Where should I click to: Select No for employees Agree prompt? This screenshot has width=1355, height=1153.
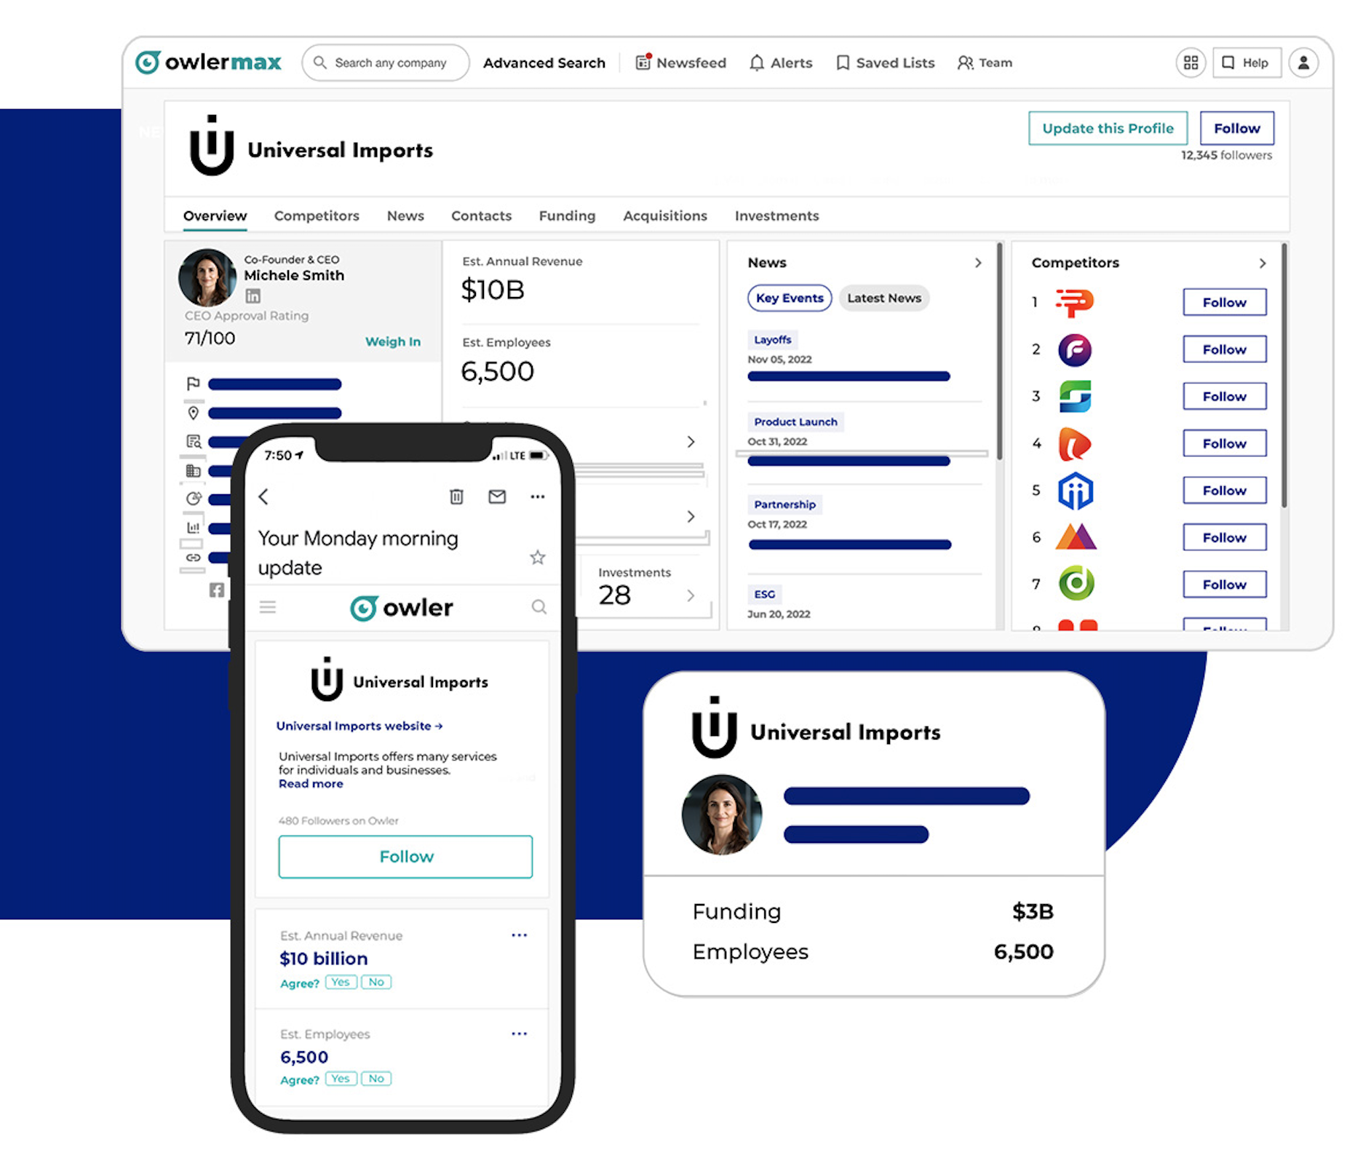[x=376, y=1079]
